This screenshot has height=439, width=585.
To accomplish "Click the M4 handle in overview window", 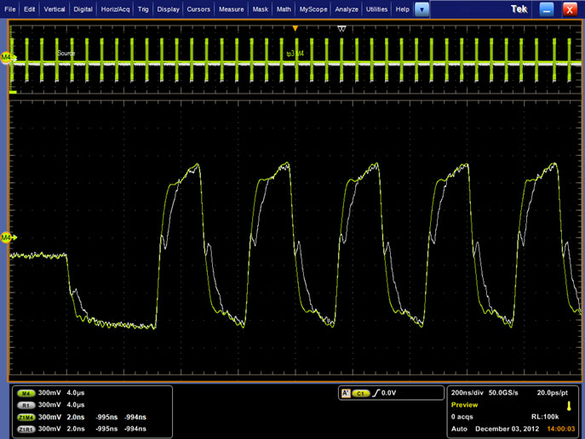I will (7, 57).
